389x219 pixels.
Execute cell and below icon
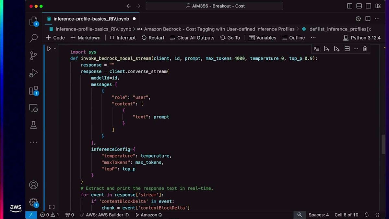337,49
